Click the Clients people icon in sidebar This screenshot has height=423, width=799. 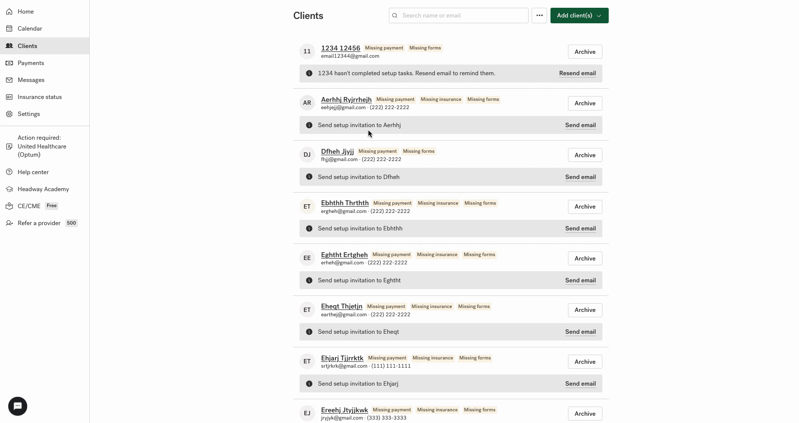coord(9,46)
